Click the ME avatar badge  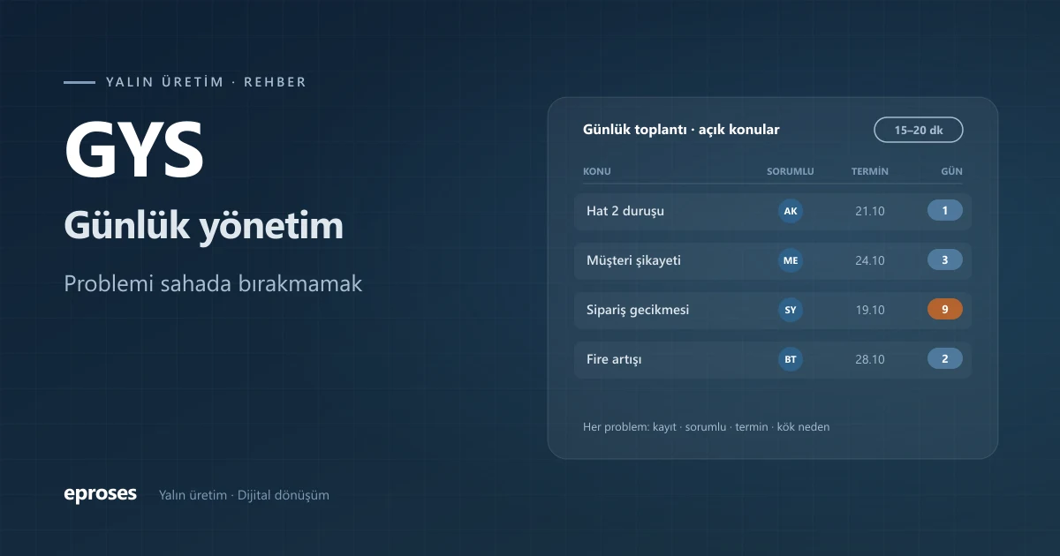pos(791,260)
